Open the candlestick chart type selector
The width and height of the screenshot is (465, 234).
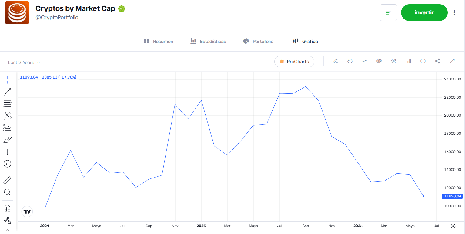379,61
